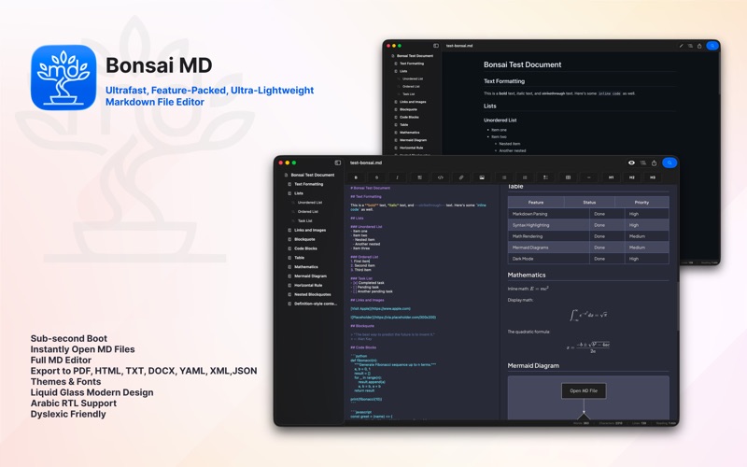Screen dimensions: 747x467
Task: Open outline list icon in back window
Action: (x=690, y=46)
